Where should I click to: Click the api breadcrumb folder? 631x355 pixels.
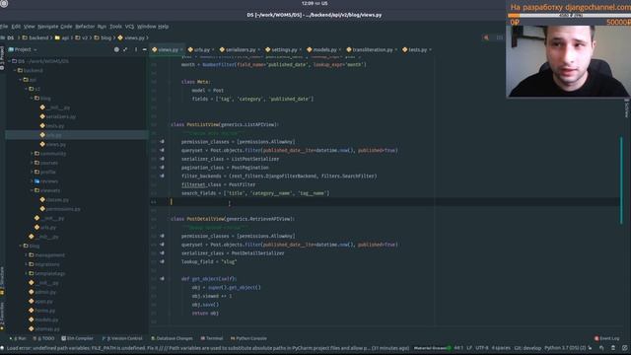click(62, 37)
